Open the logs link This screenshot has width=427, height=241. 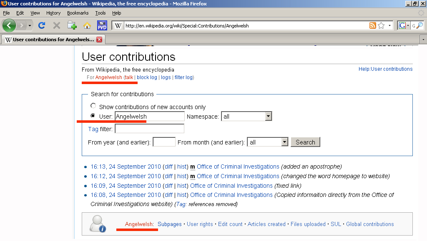(166, 77)
